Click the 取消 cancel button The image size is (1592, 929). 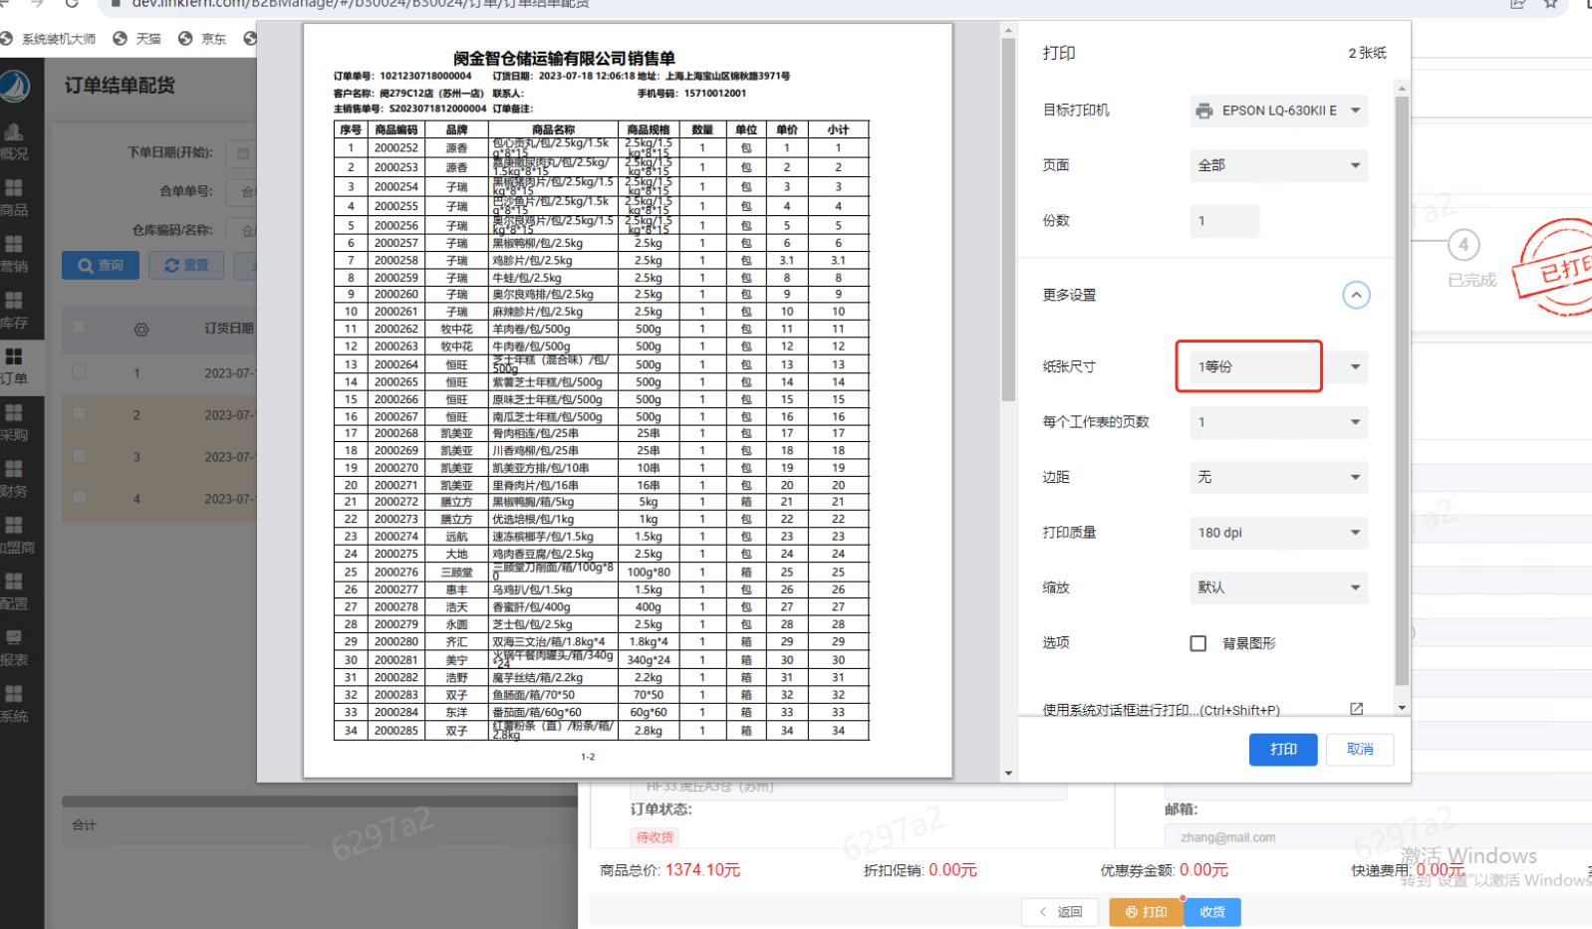(x=1360, y=749)
